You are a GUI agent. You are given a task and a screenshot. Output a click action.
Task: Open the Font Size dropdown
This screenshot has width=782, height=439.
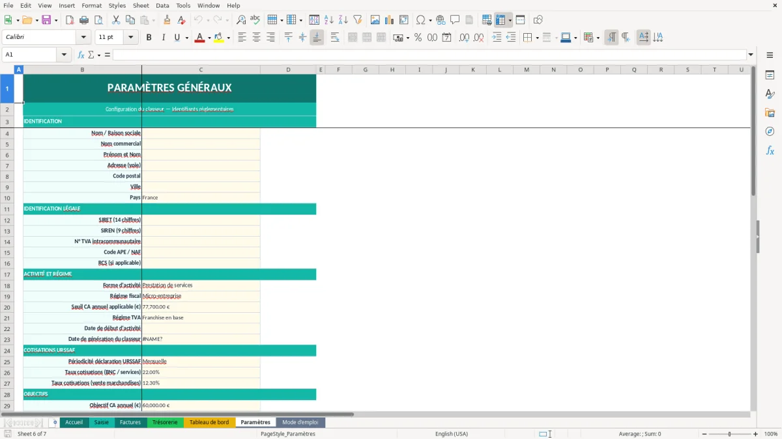(131, 38)
